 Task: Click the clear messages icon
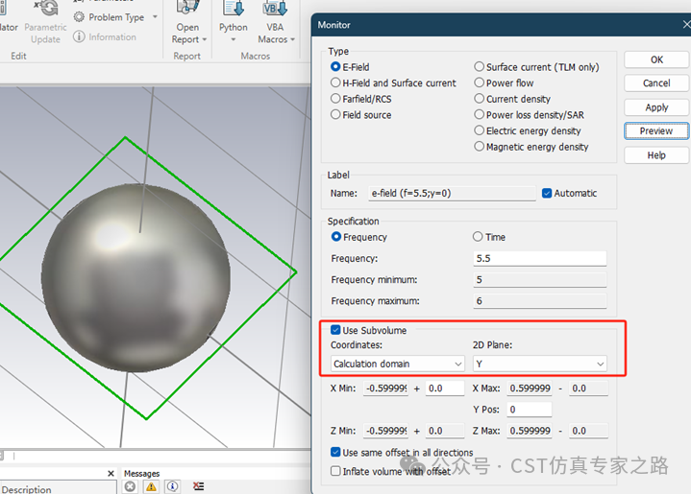click(198, 486)
